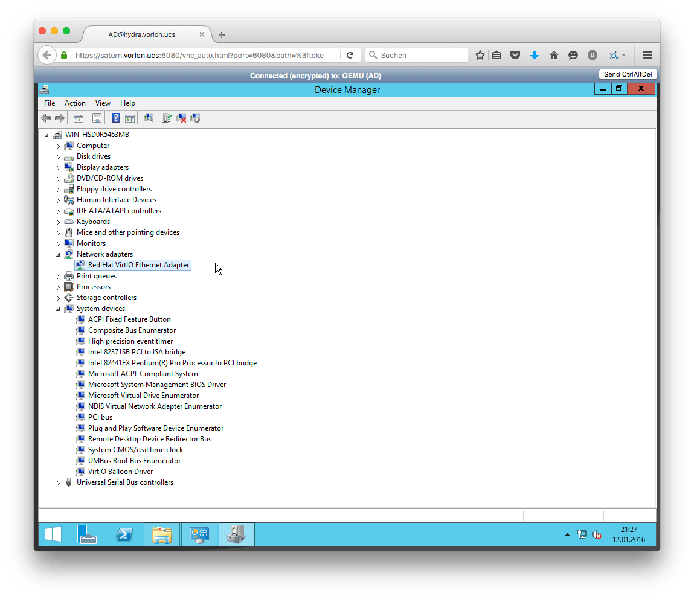Image resolution: width=694 pixels, height=599 pixels.
Task: Expand Universal Serial Bus controllers node
Action: (59, 483)
